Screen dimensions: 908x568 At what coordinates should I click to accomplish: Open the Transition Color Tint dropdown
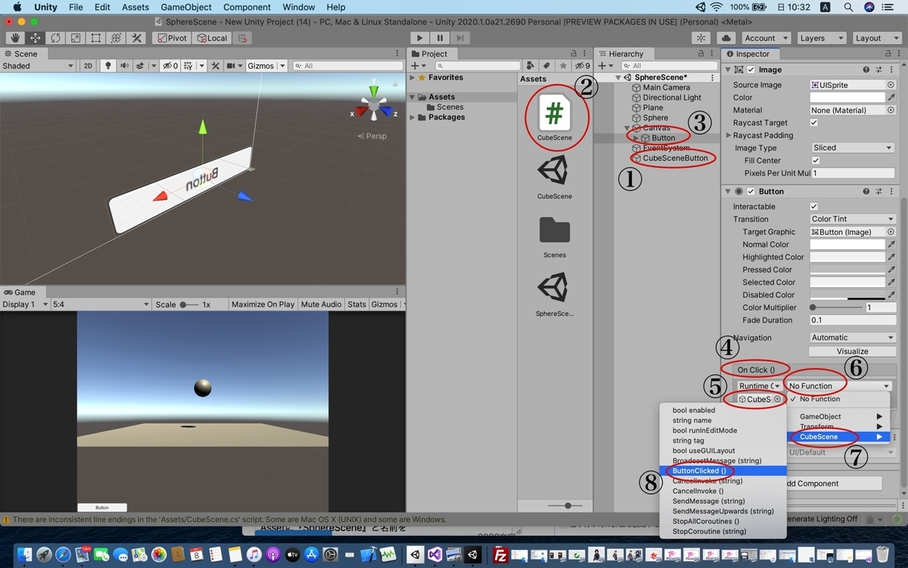tap(853, 219)
